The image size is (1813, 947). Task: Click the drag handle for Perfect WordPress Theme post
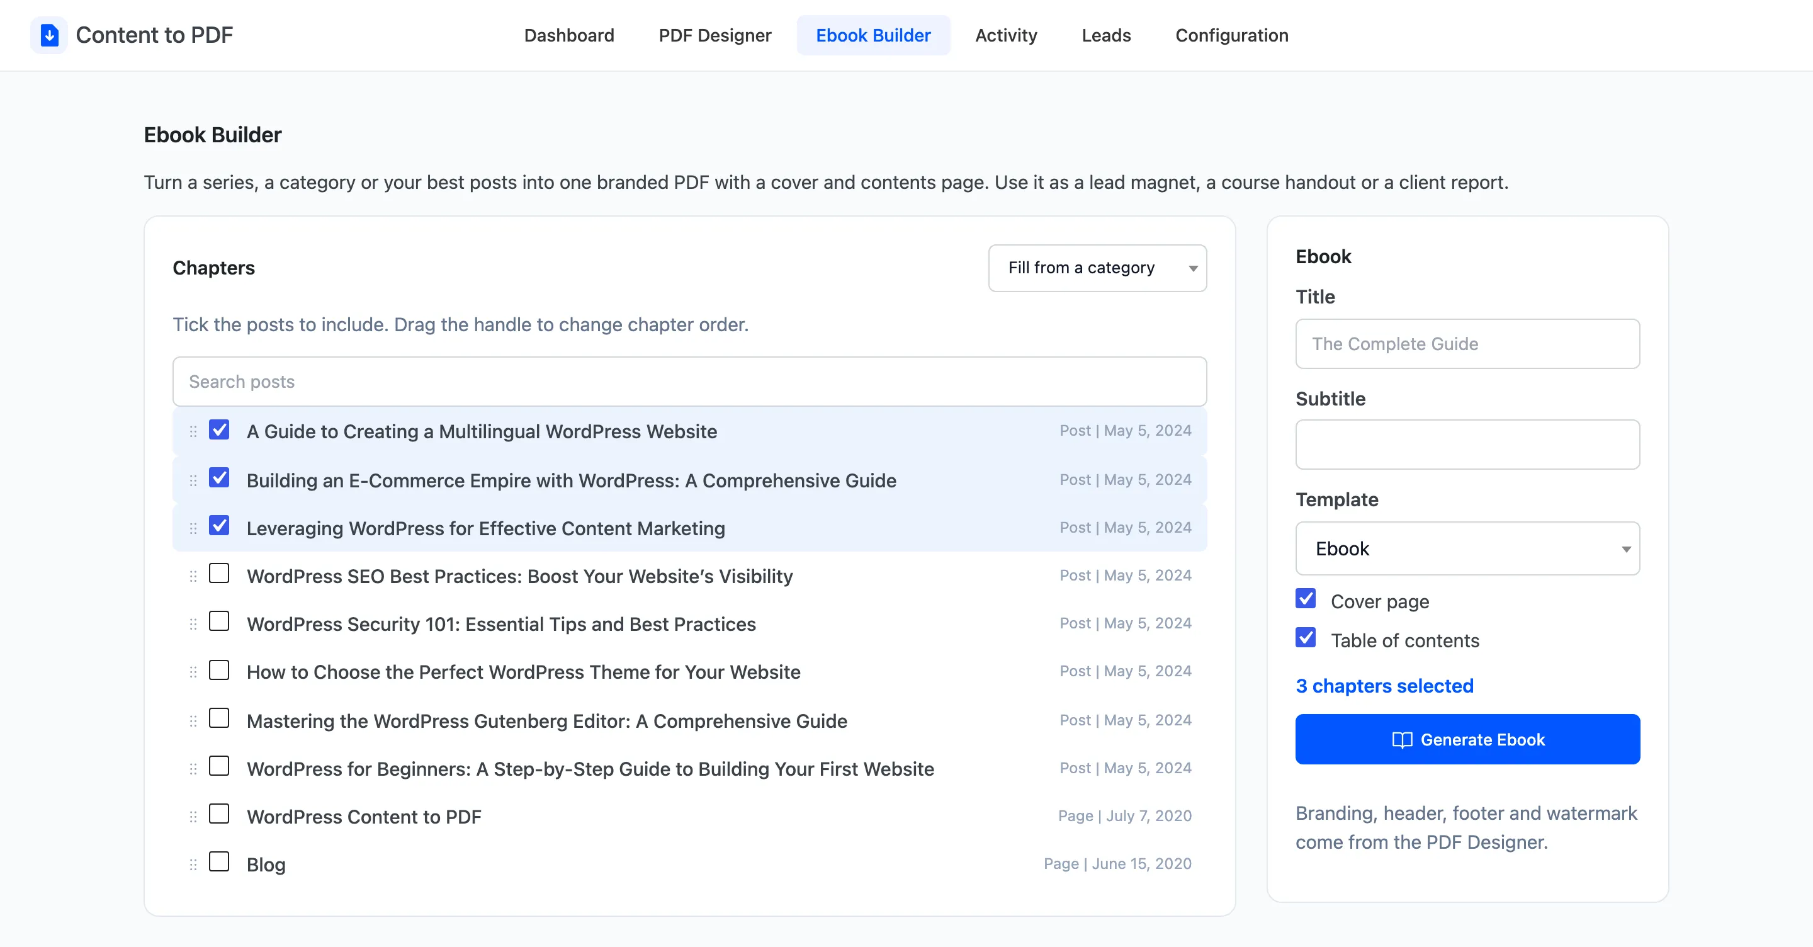[x=193, y=672]
